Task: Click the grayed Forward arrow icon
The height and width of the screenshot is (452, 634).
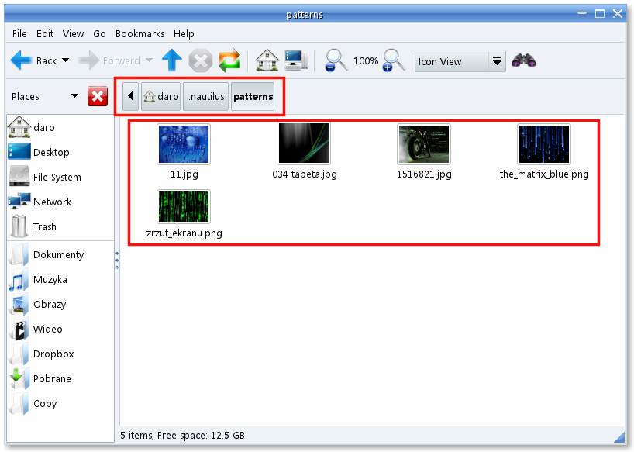Action: (88, 60)
